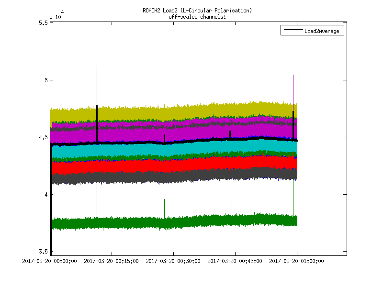Click the x-axis label 2017-03-20 00:15:00

pos(112,261)
